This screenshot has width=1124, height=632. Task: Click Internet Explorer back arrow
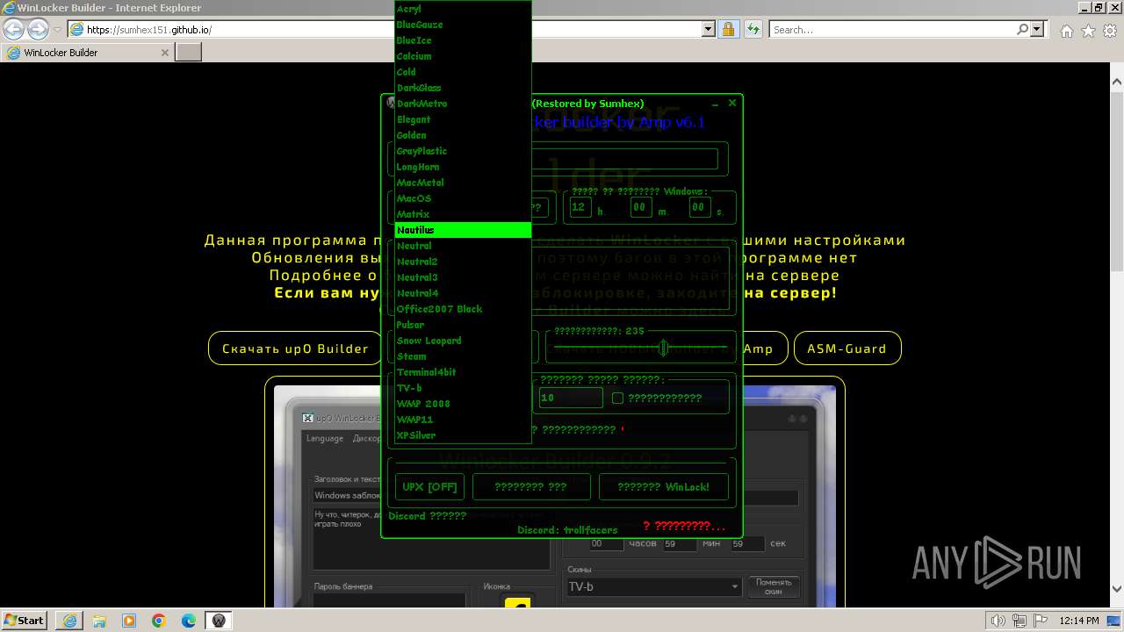click(13, 29)
